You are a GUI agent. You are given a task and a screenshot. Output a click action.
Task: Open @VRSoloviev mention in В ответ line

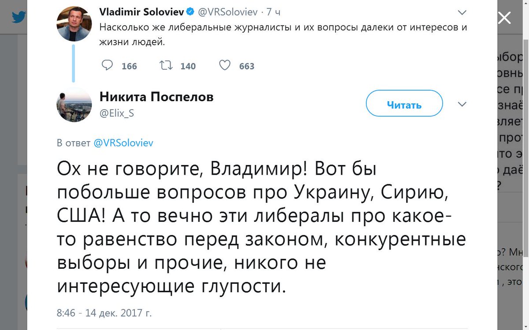coord(123,143)
